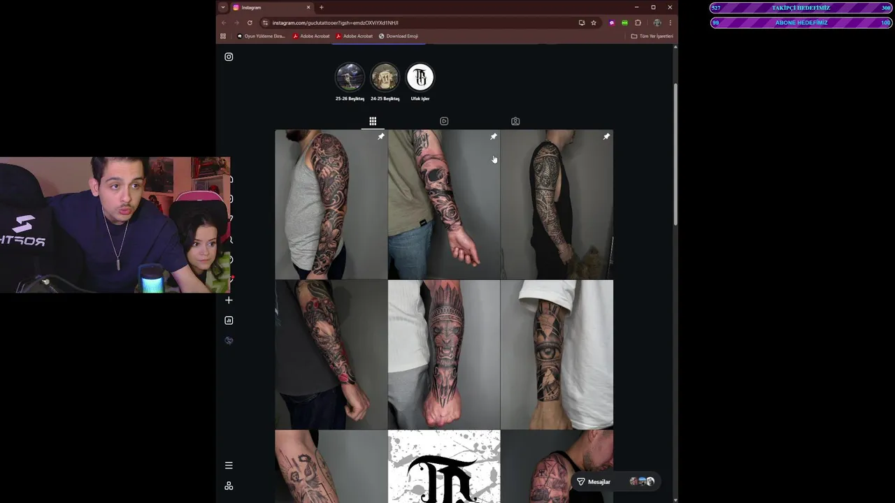895x503 pixels.
Task: Open the red-accent arm tattoo post in second row
Action: coord(331,355)
